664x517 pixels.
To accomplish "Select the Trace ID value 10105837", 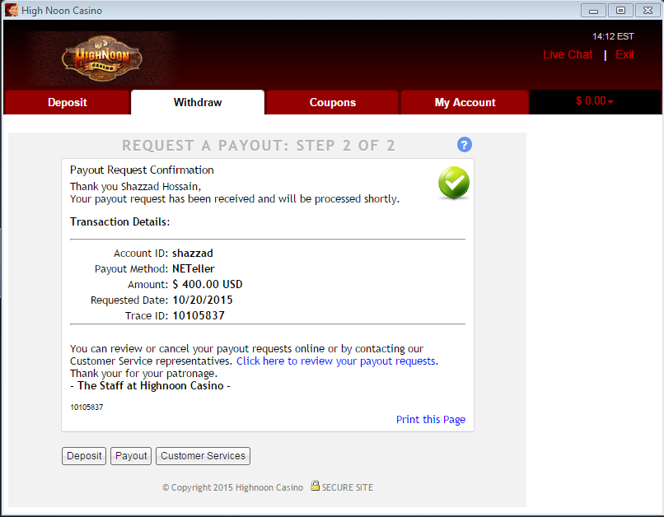I will coord(199,315).
